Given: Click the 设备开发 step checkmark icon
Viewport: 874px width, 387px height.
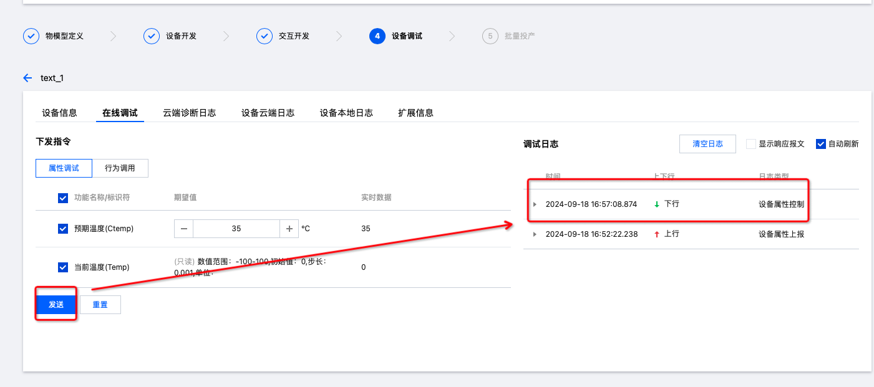Looking at the screenshot, I should [x=152, y=36].
